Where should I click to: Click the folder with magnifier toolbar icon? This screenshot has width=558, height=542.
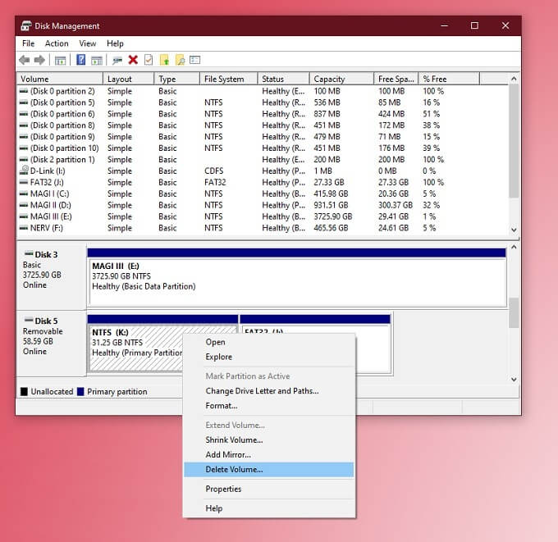[x=180, y=60]
